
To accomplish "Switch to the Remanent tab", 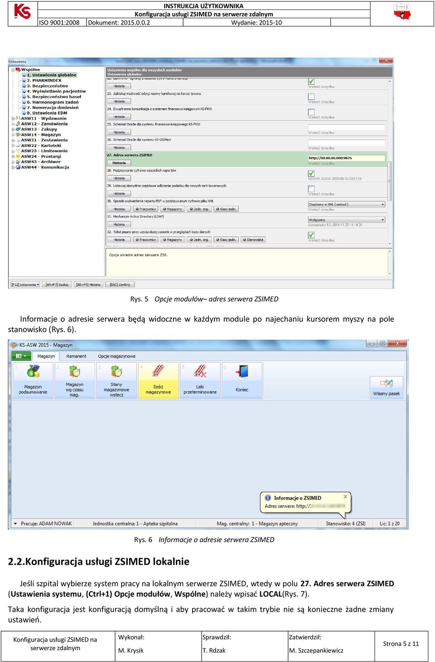I will [76, 356].
